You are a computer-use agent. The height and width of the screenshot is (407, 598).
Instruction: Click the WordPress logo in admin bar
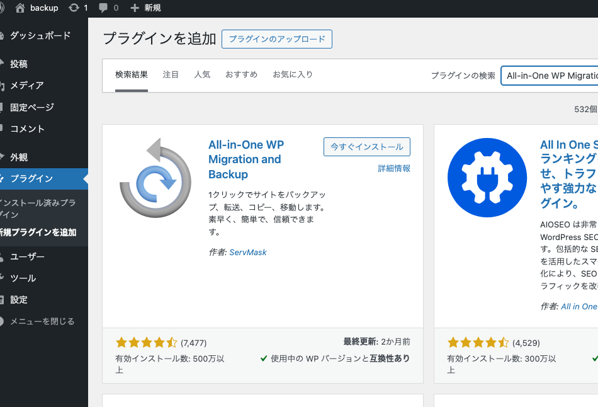[2, 8]
